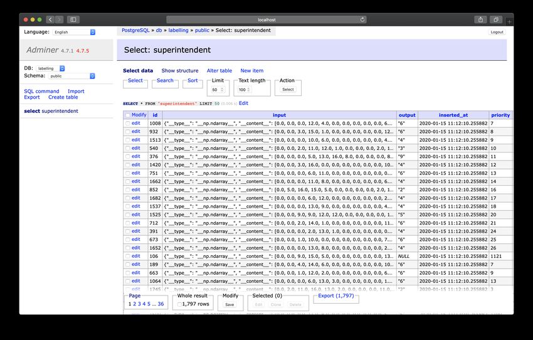
Task: Open the DB dropdown showing labelling
Action: click(50, 68)
